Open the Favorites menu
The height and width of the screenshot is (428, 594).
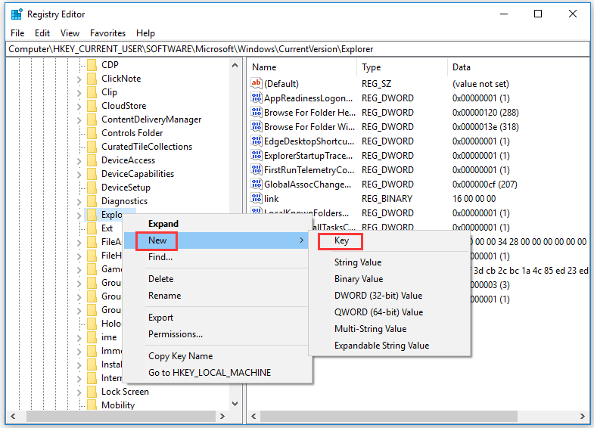coord(107,33)
